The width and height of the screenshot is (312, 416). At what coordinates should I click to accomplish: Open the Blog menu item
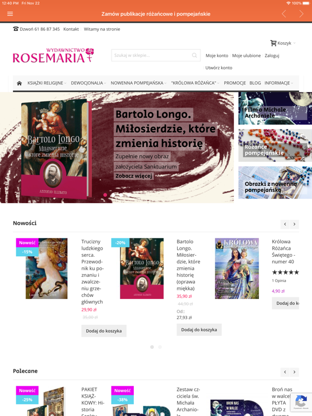[x=255, y=83]
